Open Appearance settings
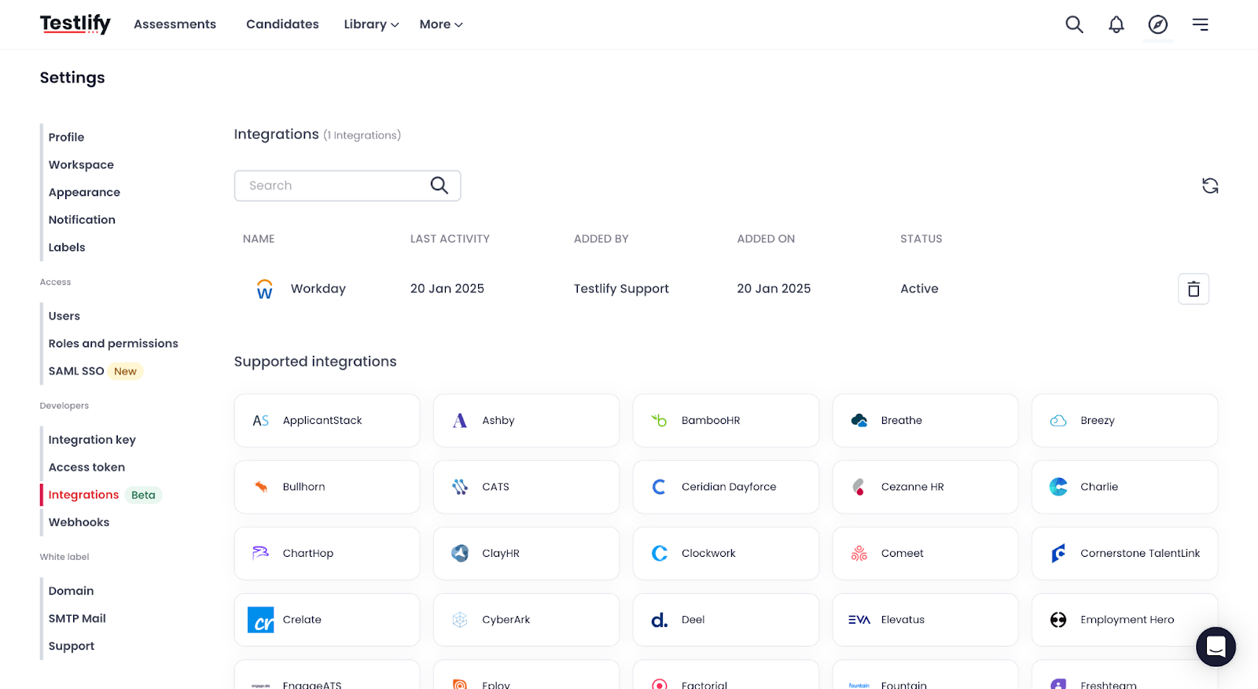 84,192
